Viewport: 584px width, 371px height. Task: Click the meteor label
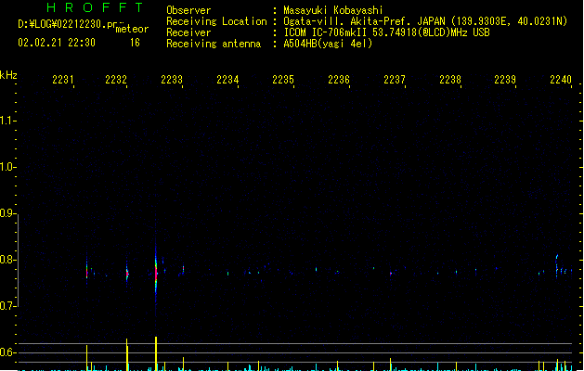point(132,29)
